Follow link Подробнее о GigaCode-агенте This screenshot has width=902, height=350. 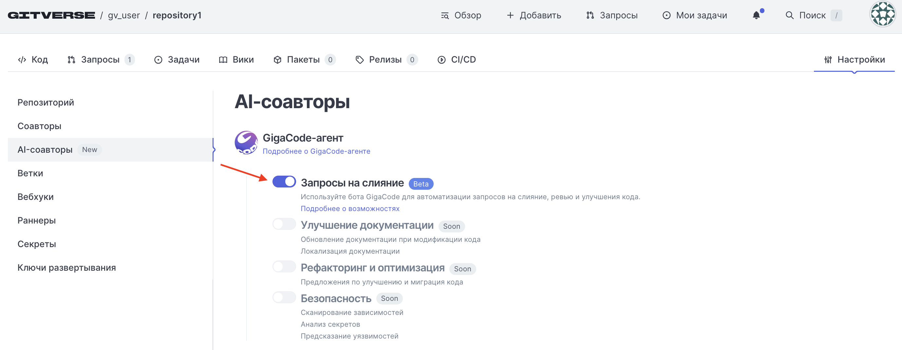click(316, 151)
